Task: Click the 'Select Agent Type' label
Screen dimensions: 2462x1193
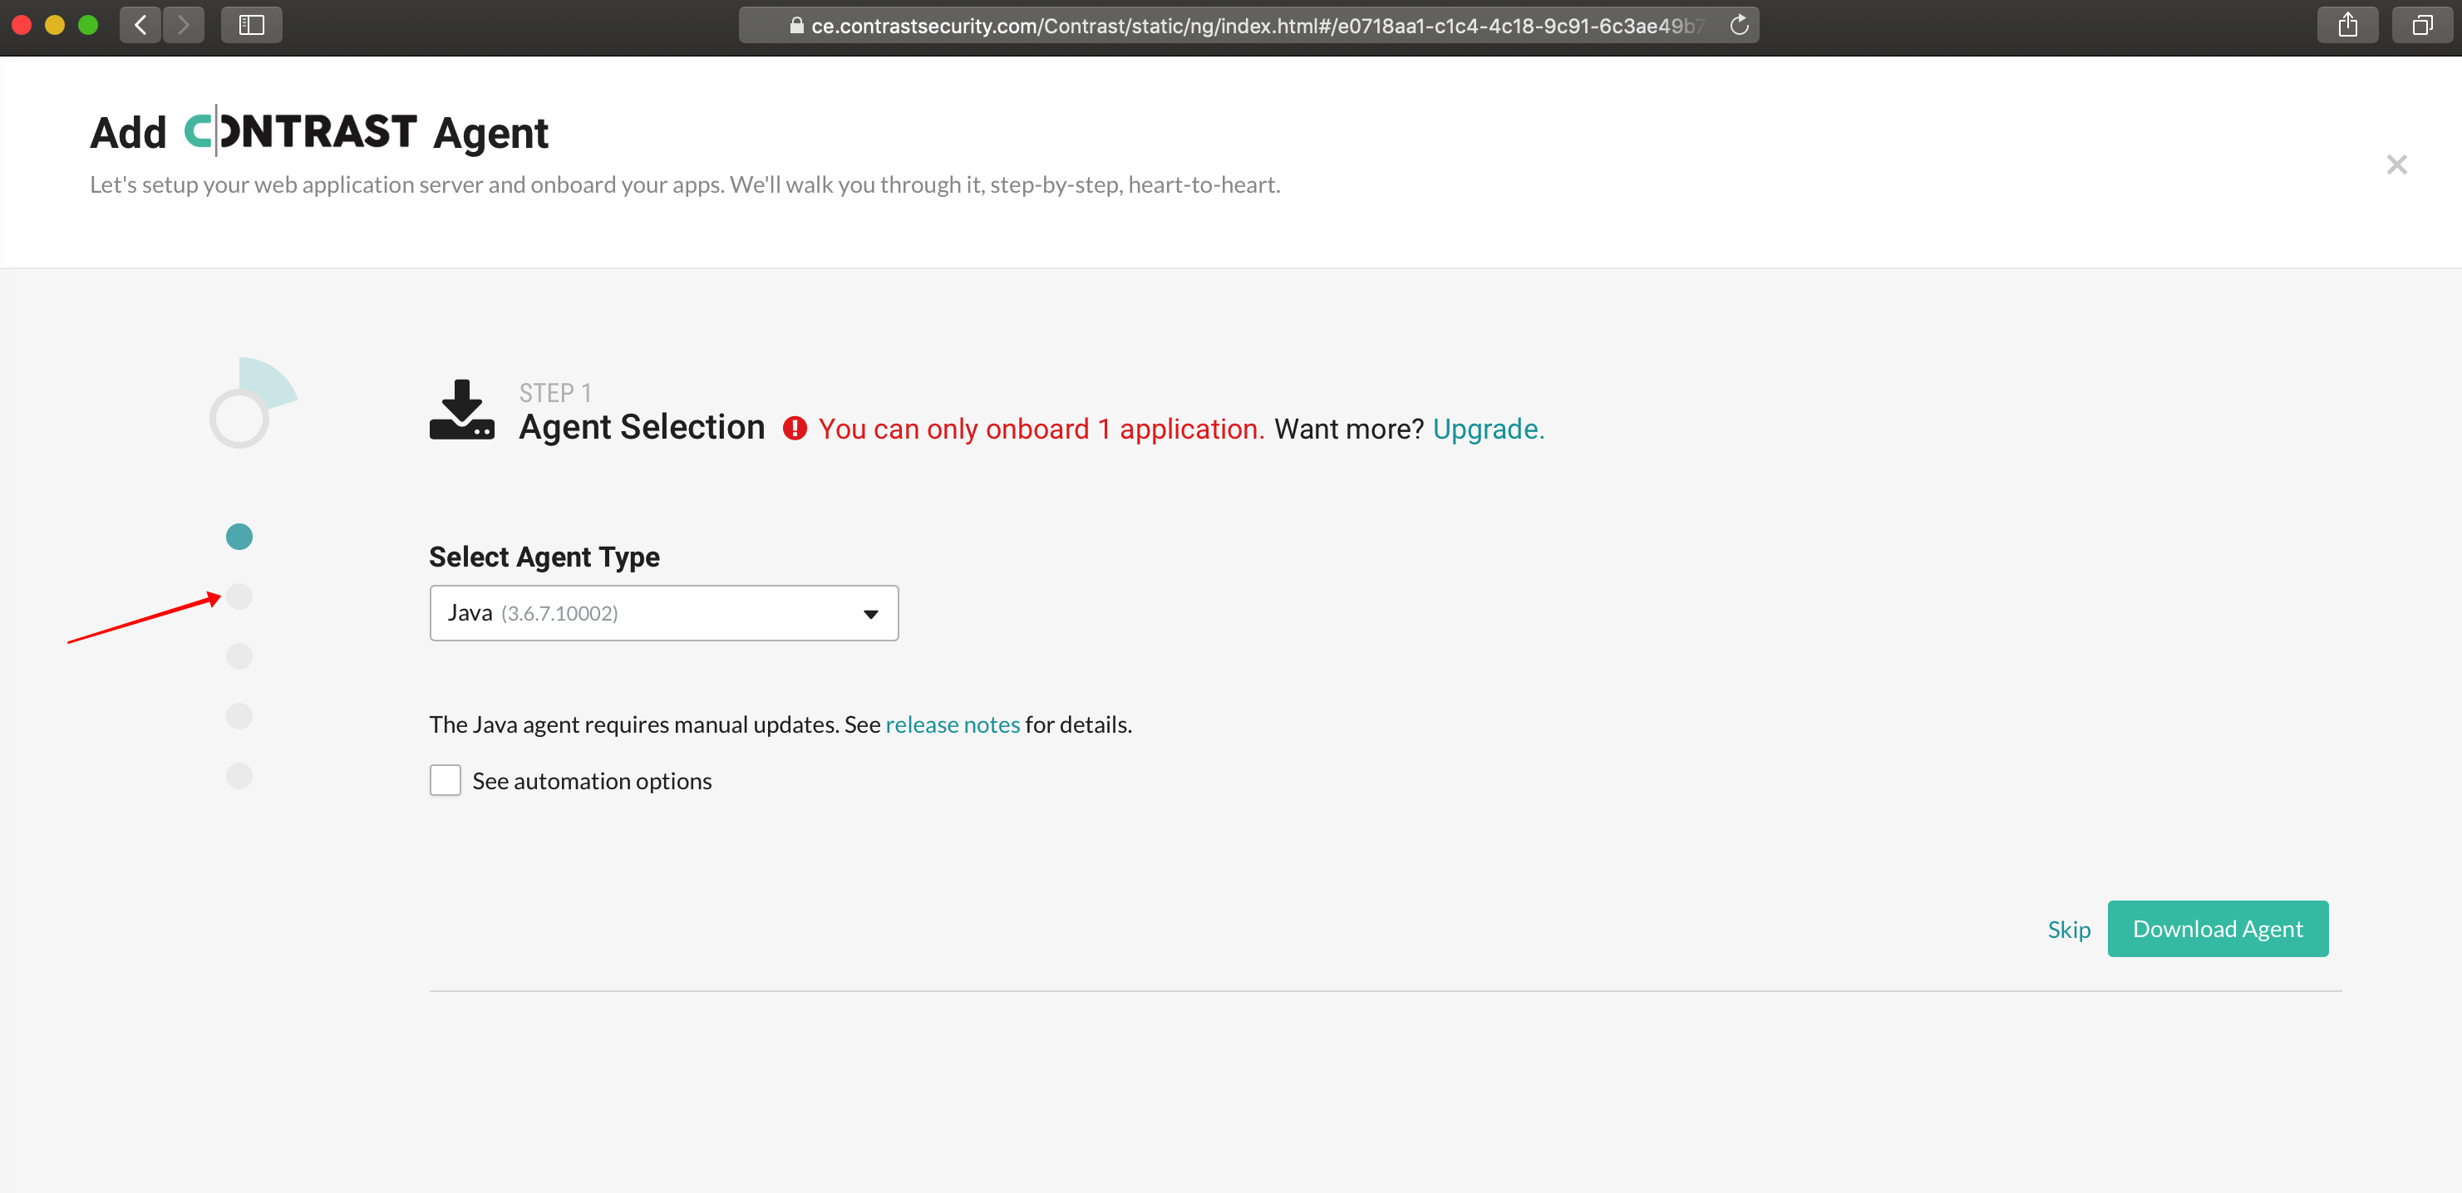Action: 544,557
